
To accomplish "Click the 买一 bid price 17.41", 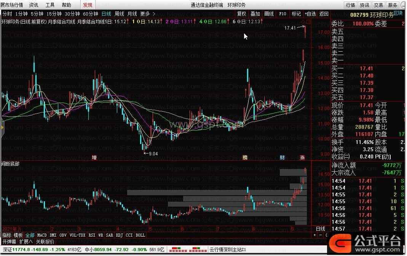I will click(366, 68).
